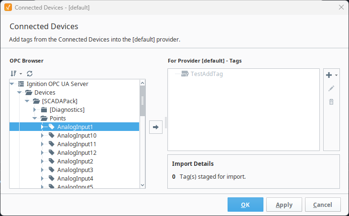Screen dimensions: 349x216
Task: Select Ignition OPC UA Server text
Action: point(57,84)
